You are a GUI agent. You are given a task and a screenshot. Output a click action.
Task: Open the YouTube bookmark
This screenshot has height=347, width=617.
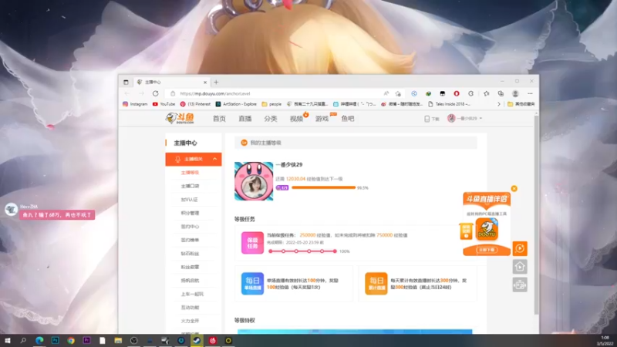click(x=164, y=104)
